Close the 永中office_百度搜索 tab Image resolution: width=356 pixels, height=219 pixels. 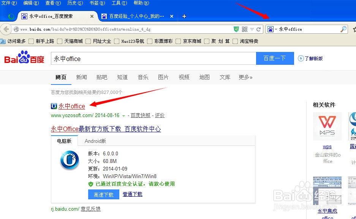click(x=92, y=16)
